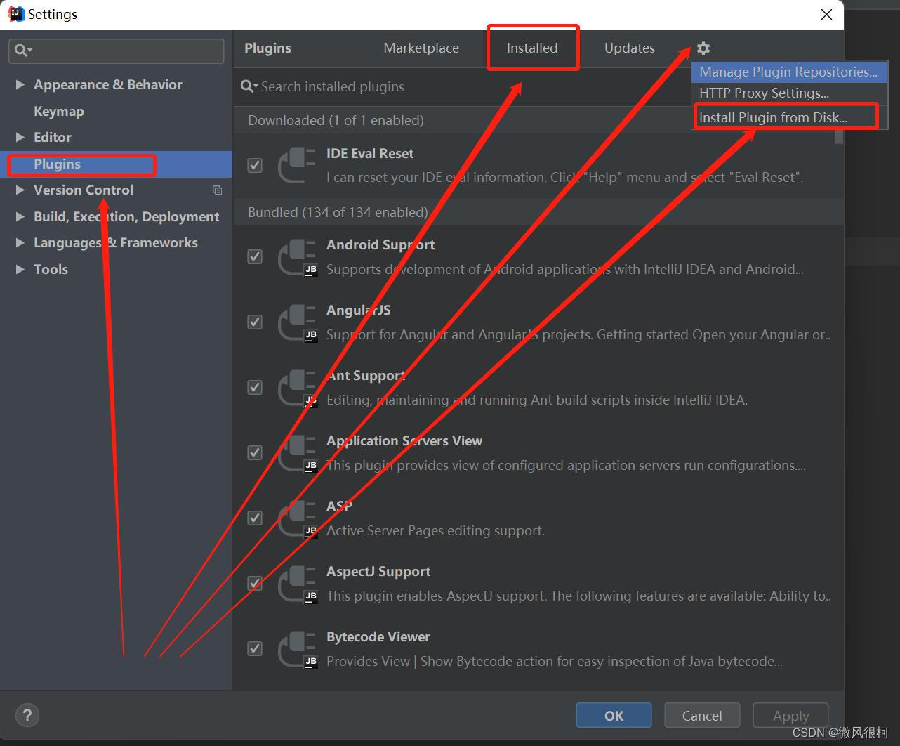
Task: Expand the Tools settings node
Action: 20,270
